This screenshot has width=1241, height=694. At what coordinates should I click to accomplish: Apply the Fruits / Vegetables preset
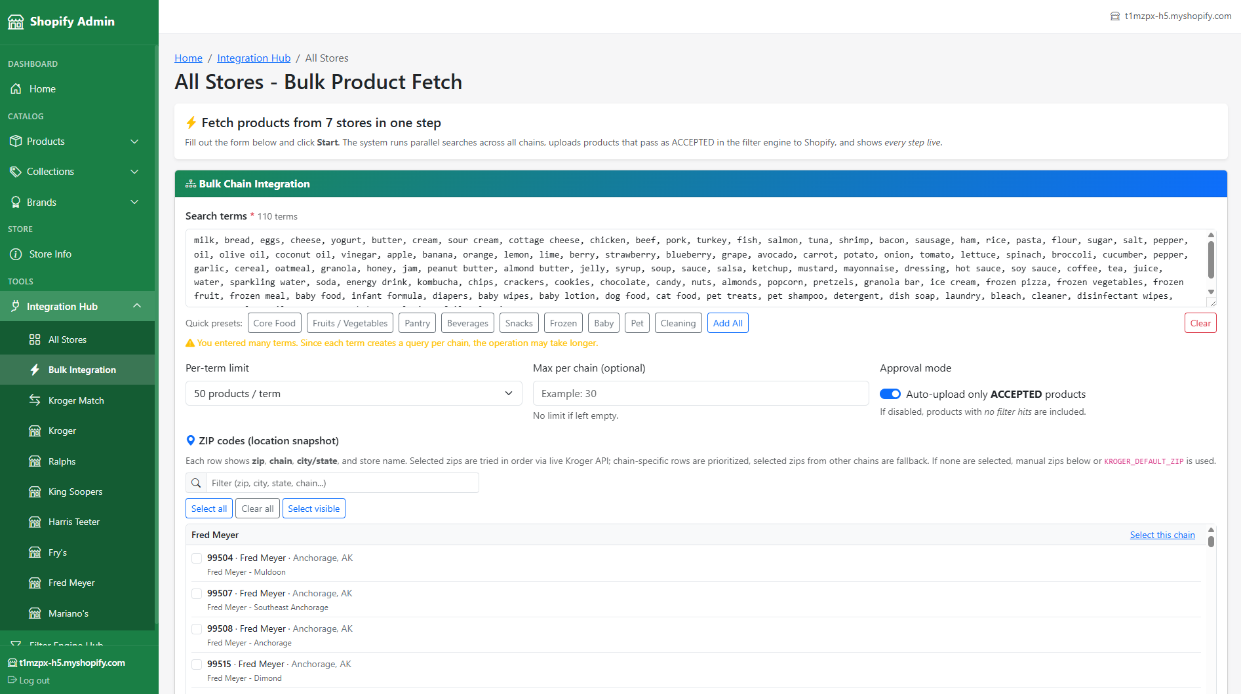pos(350,323)
